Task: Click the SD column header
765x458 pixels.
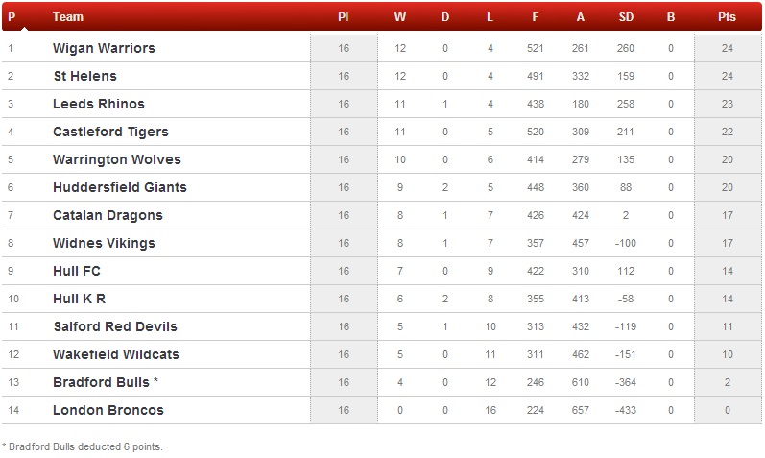Action: coord(626,17)
